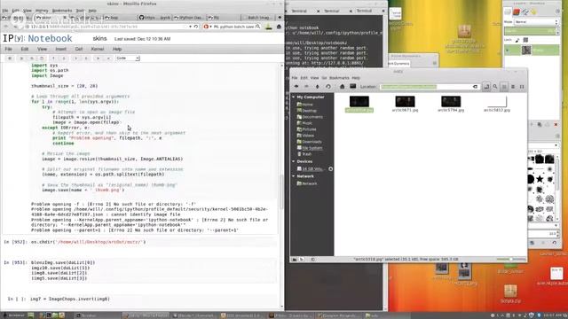Reload the page in Firefox
The height and width of the screenshot is (319, 568).
click(x=196, y=27)
